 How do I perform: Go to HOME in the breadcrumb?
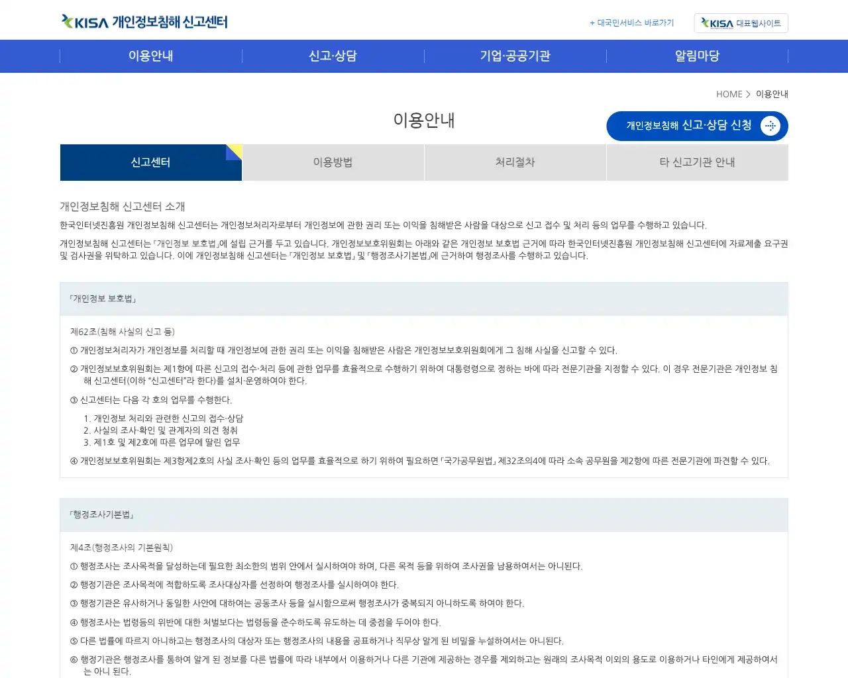729,94
